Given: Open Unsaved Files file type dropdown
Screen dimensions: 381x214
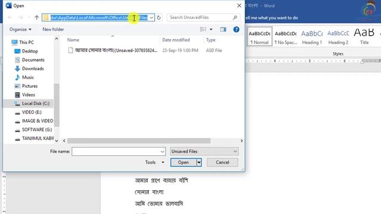Looking at the screenshot, I should [204, 152].
